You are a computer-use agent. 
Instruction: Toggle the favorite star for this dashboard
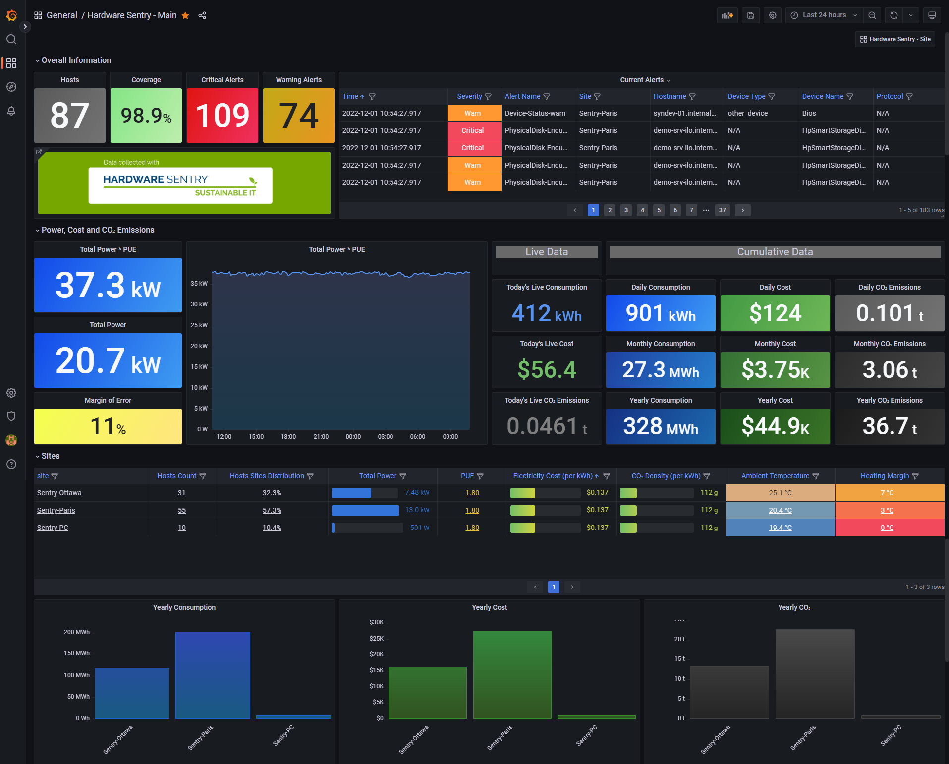click(185, 15)
